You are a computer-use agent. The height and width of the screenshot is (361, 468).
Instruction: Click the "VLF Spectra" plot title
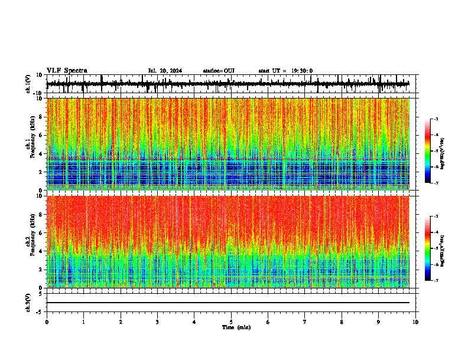click(x=67, y=71)
